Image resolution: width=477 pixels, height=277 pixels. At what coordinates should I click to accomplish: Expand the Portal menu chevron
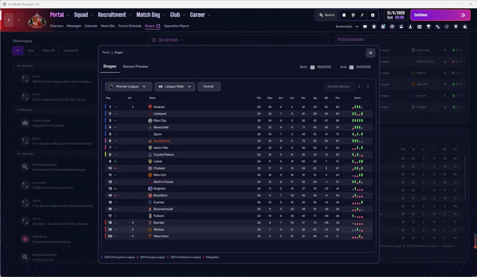click(x=68, y=15)
